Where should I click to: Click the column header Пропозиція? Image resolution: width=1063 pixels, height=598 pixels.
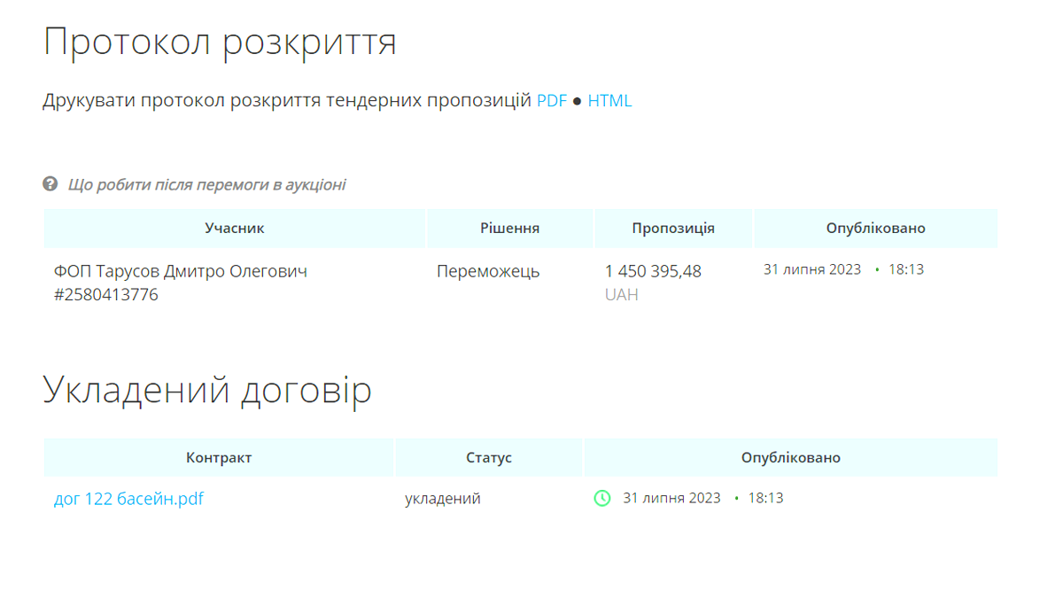(671, 228)
